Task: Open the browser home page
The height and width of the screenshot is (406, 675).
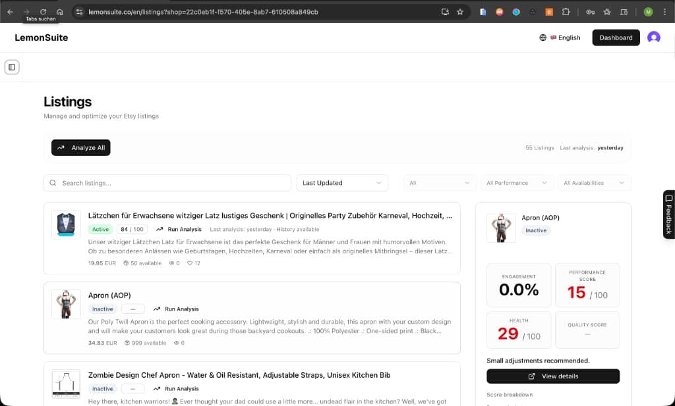Action: pos(60,12)
